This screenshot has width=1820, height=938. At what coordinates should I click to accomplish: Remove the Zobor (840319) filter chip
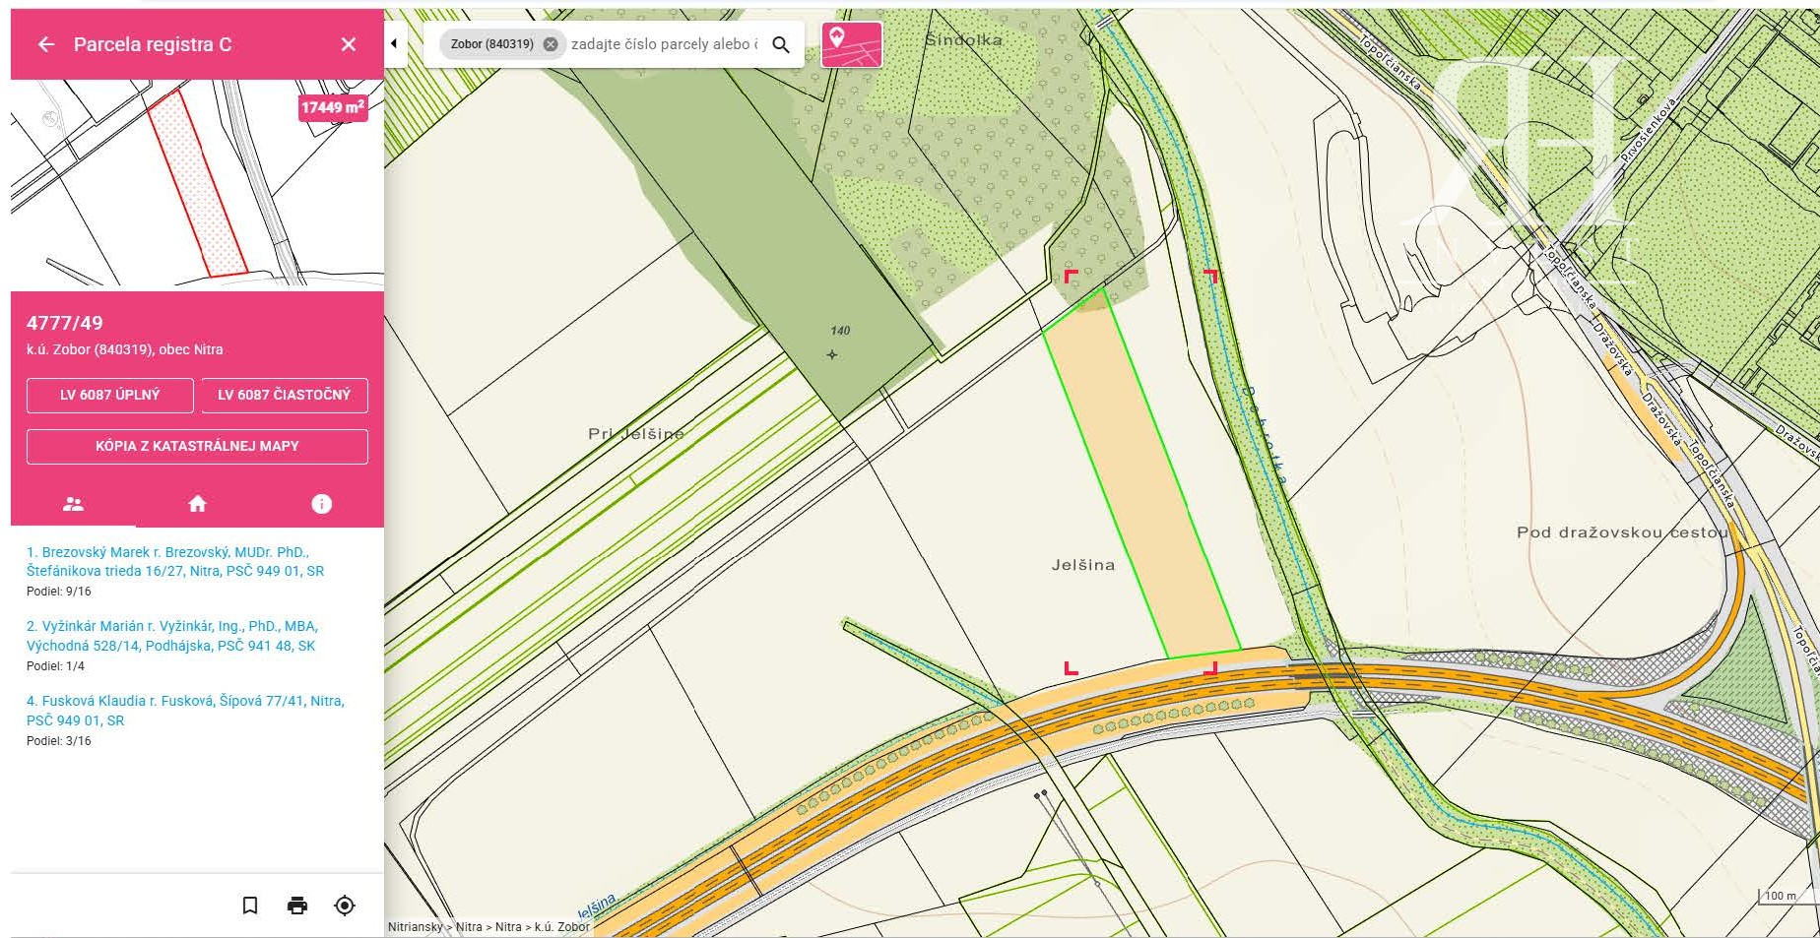tap(551, 44)
